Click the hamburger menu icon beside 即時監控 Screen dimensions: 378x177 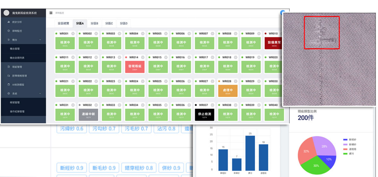click(51, 13)
